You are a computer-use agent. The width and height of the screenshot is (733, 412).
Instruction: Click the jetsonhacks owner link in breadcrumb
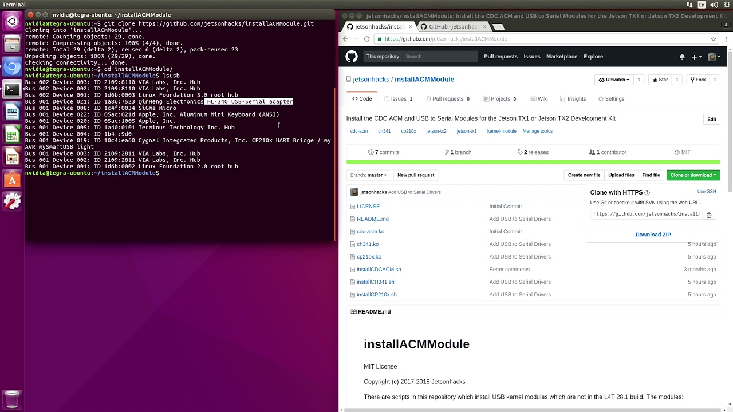point(371,80)
